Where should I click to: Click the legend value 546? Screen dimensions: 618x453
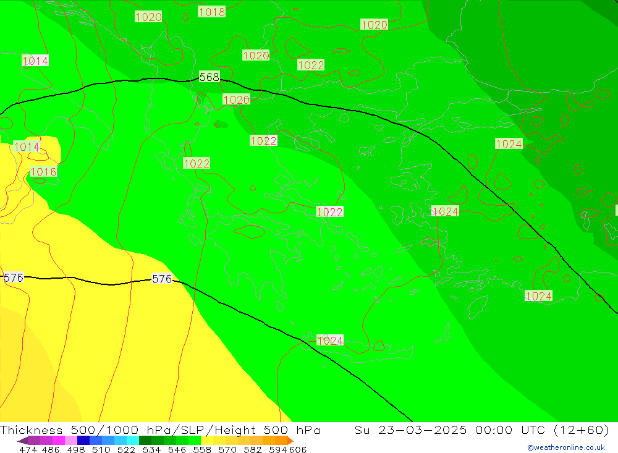pos(177,449)
